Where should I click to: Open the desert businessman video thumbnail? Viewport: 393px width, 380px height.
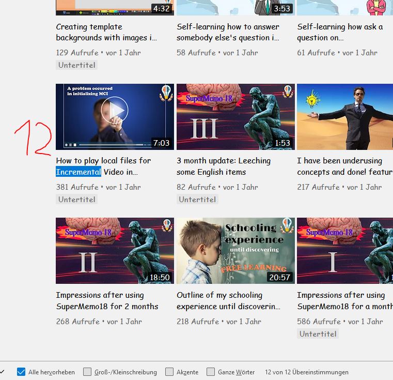point(345,117)
